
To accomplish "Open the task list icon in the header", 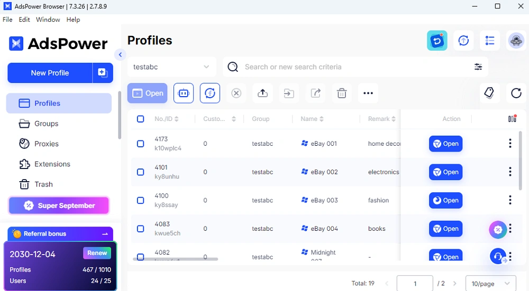I will [x=490, y=41].
